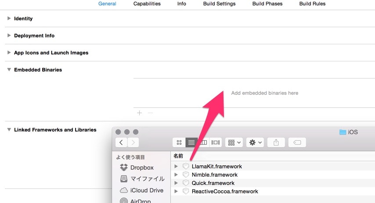Add an embedded binary with plus button
375x203 pixels.
point(140,113)
